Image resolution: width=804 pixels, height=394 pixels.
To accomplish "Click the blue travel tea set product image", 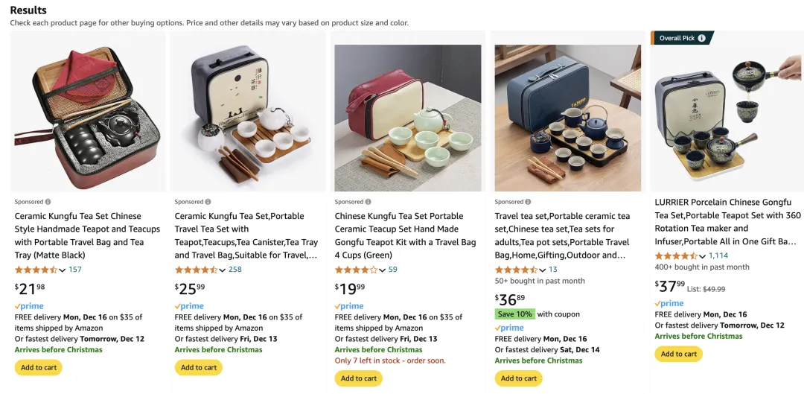I will point(567,118).
